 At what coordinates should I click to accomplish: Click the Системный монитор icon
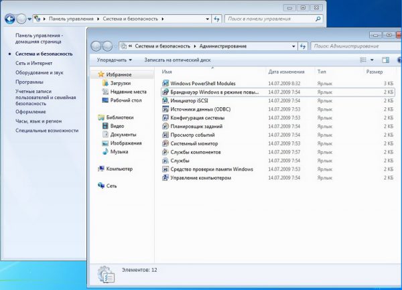[x=165, y=143]
